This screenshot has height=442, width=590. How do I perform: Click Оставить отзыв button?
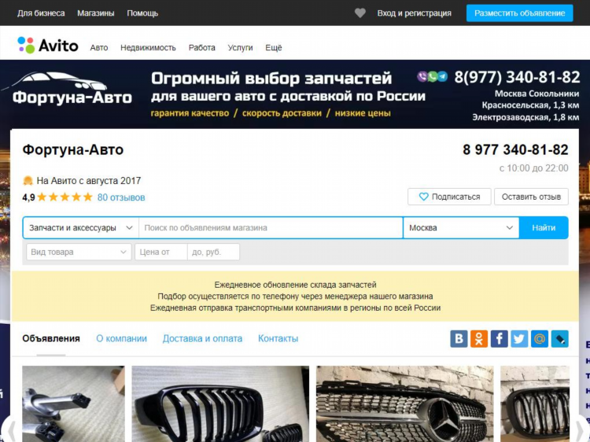click(x=531, y=197)
